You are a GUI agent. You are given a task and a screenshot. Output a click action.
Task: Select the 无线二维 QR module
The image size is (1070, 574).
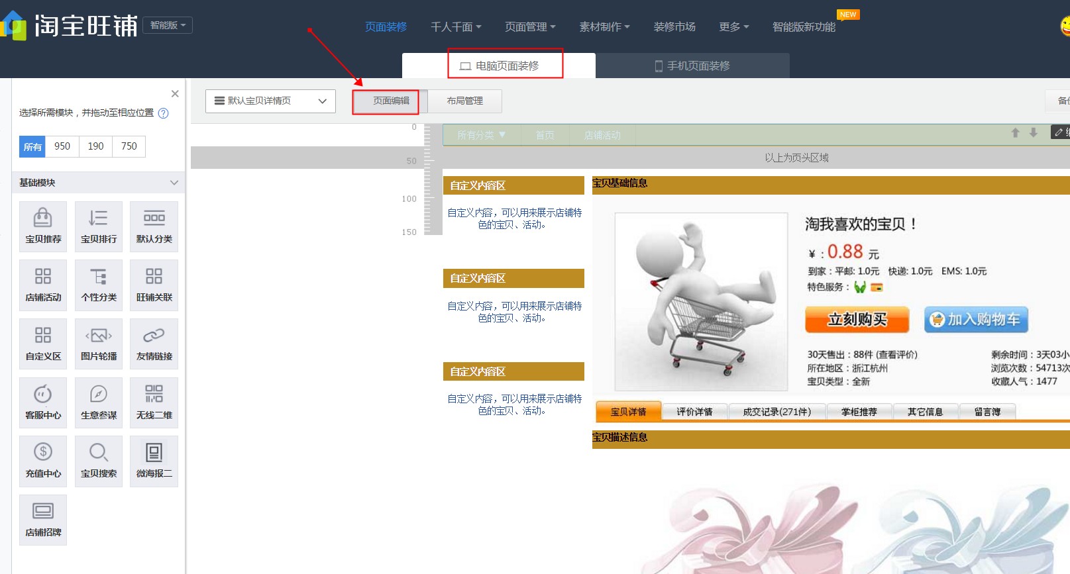tap(154, 403)
